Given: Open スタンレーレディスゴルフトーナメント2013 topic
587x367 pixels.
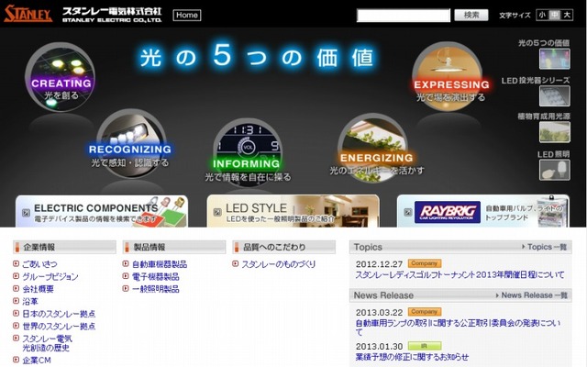Looking at the screenshot, I should 460,274.
